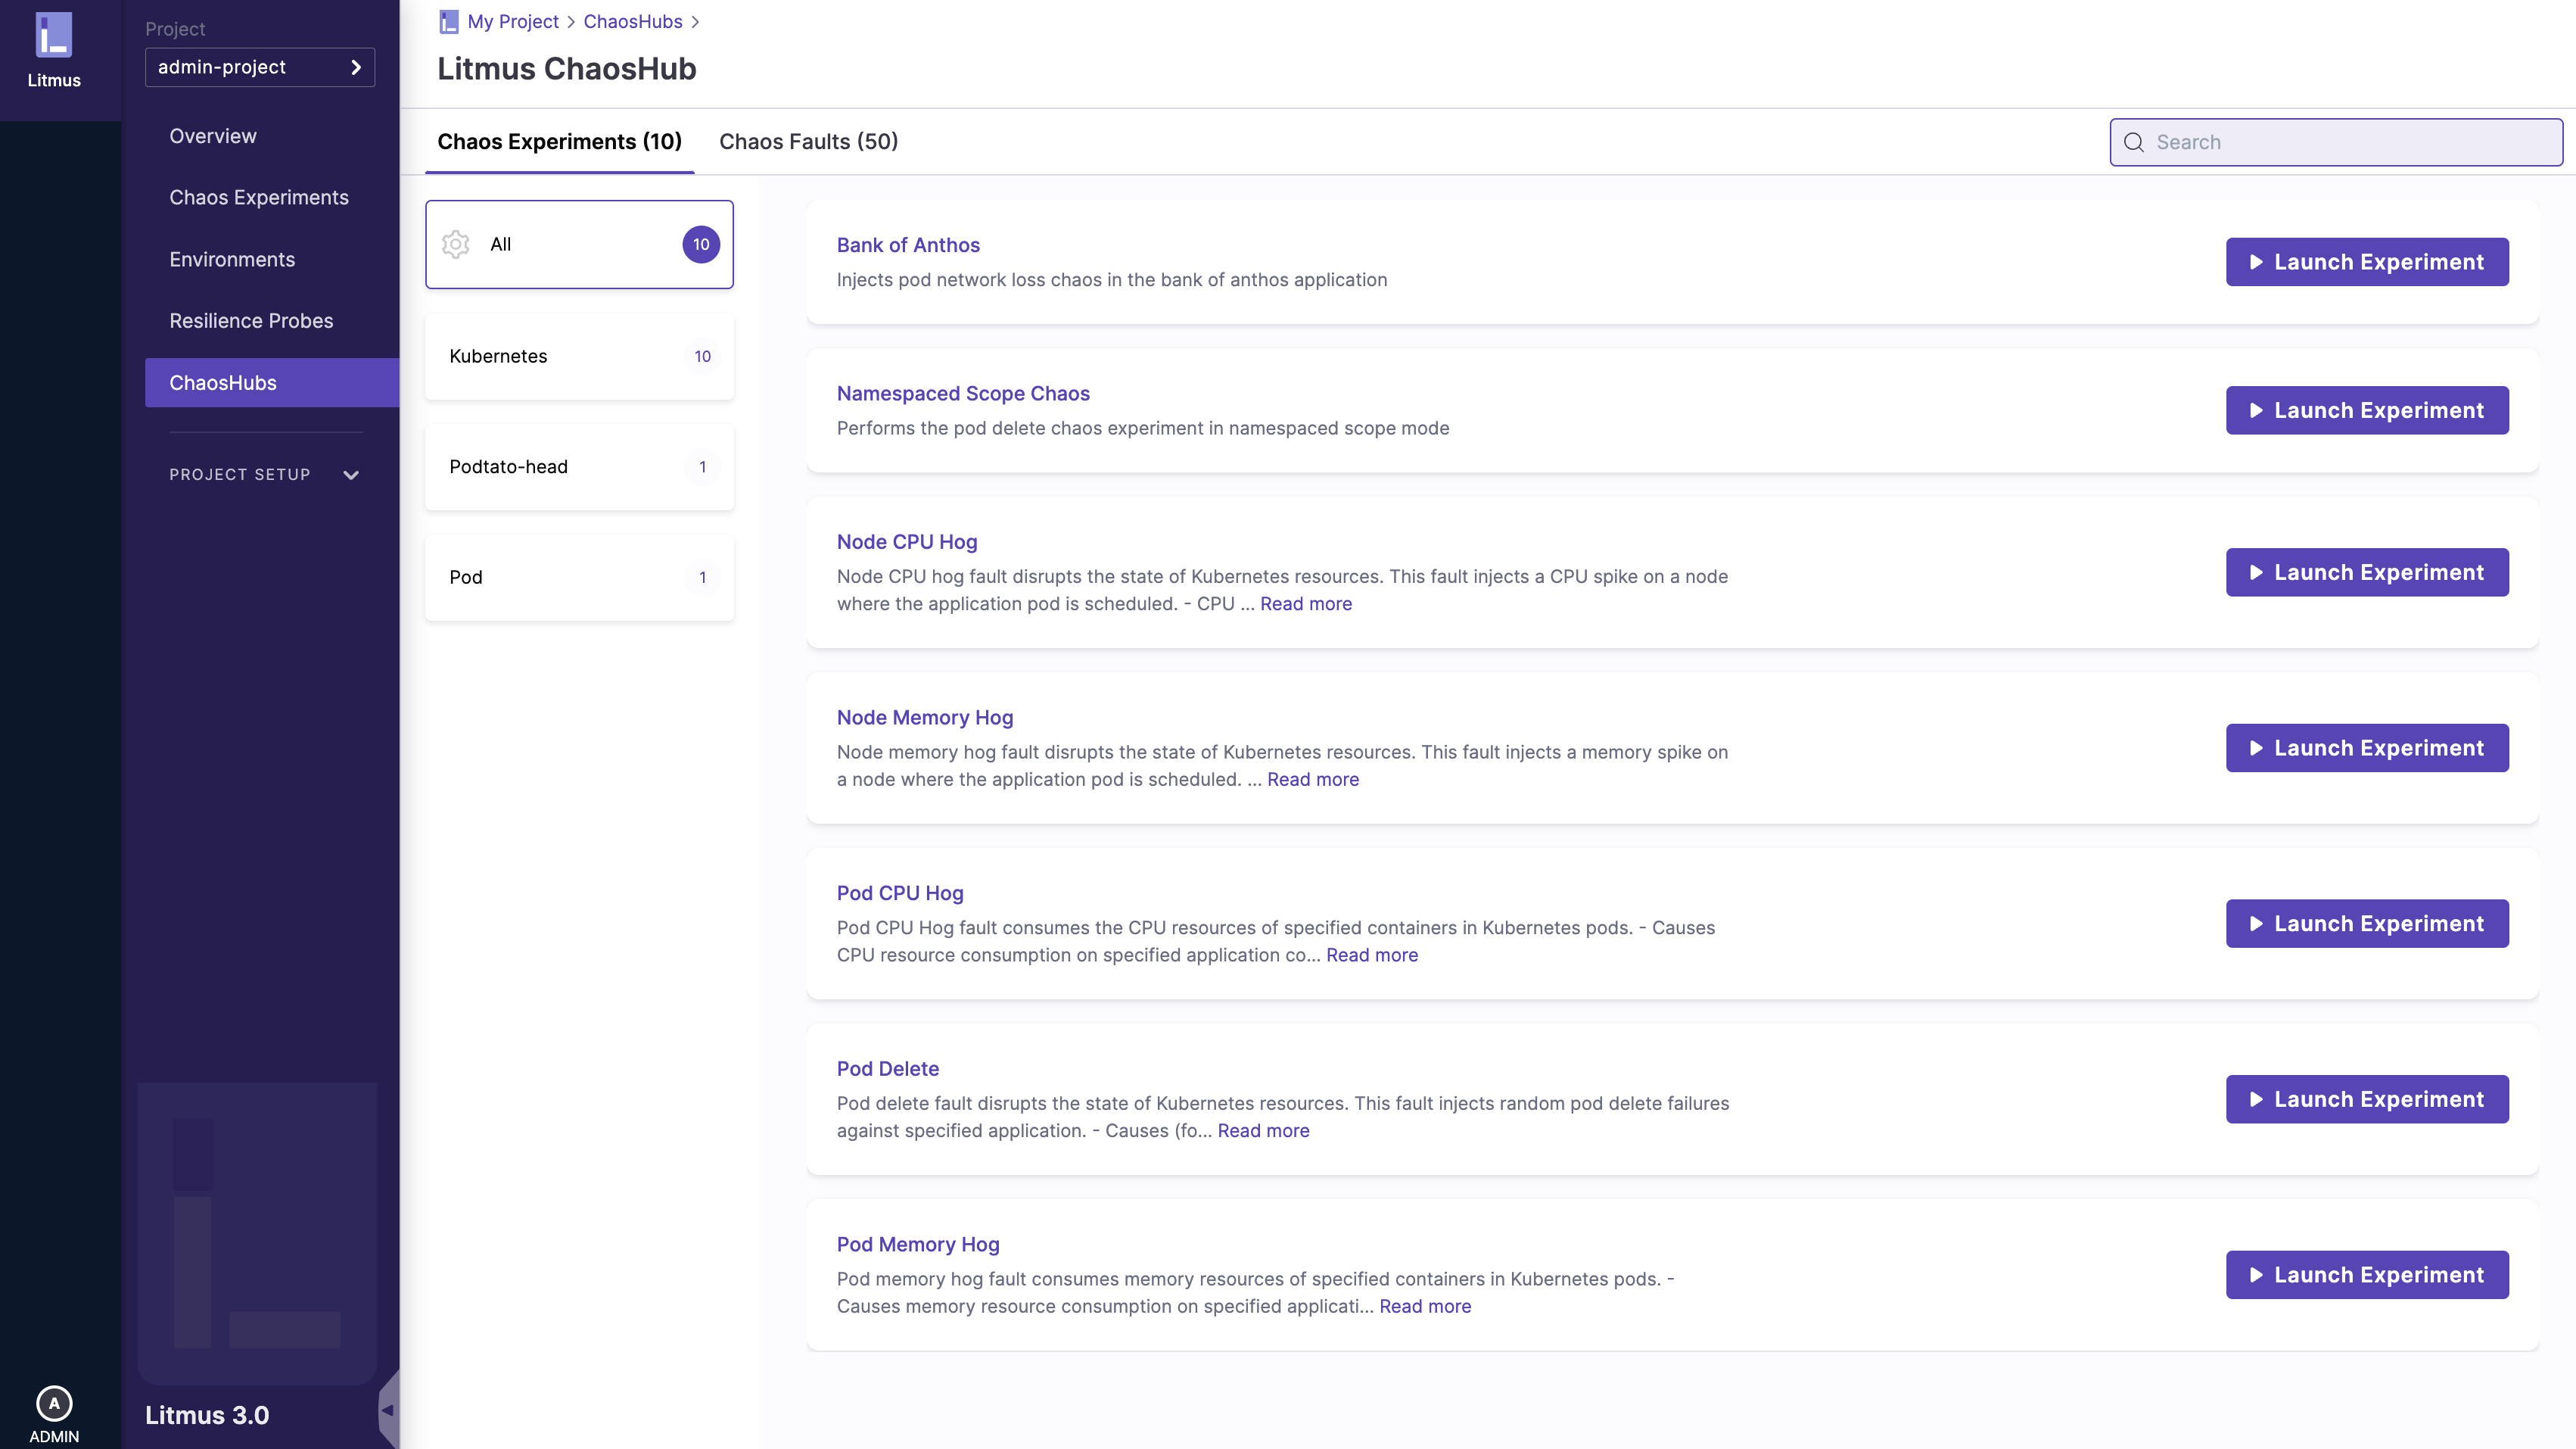
Task: Click the breadcrumb Litmus project icon
Action: coord(449,22)
